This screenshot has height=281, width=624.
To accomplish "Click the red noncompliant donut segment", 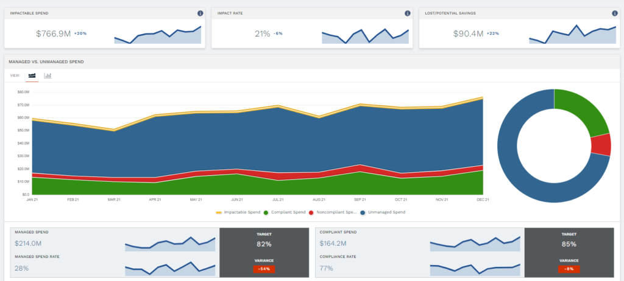I will [601, 144].
